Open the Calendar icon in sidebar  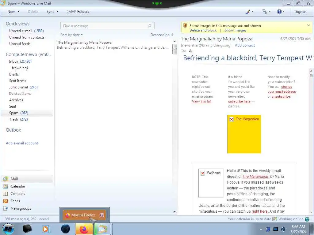6,186
